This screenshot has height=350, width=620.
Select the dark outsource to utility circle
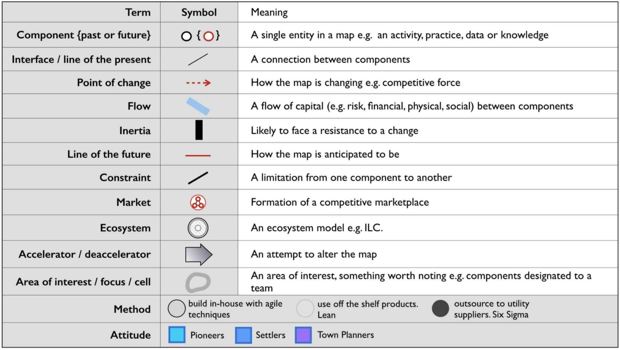[441, 309]
